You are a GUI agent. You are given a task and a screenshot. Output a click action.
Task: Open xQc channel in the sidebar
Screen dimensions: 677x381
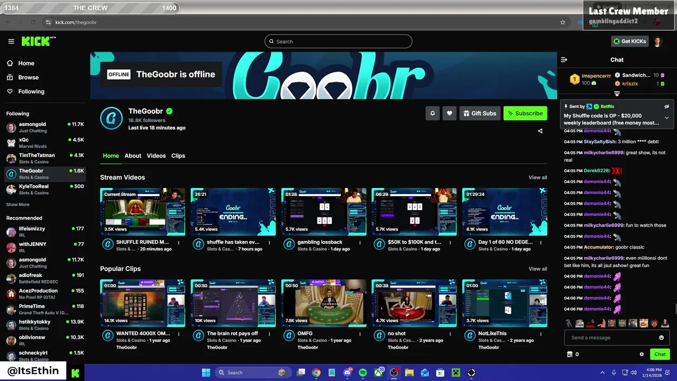pos(44,143)
